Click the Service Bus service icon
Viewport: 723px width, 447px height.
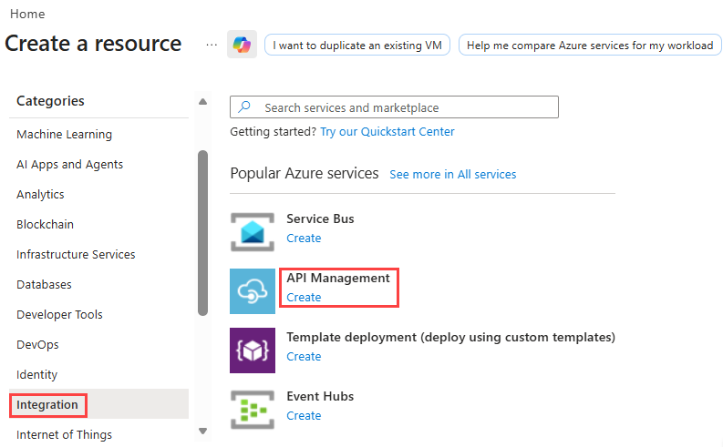[253, 231]
